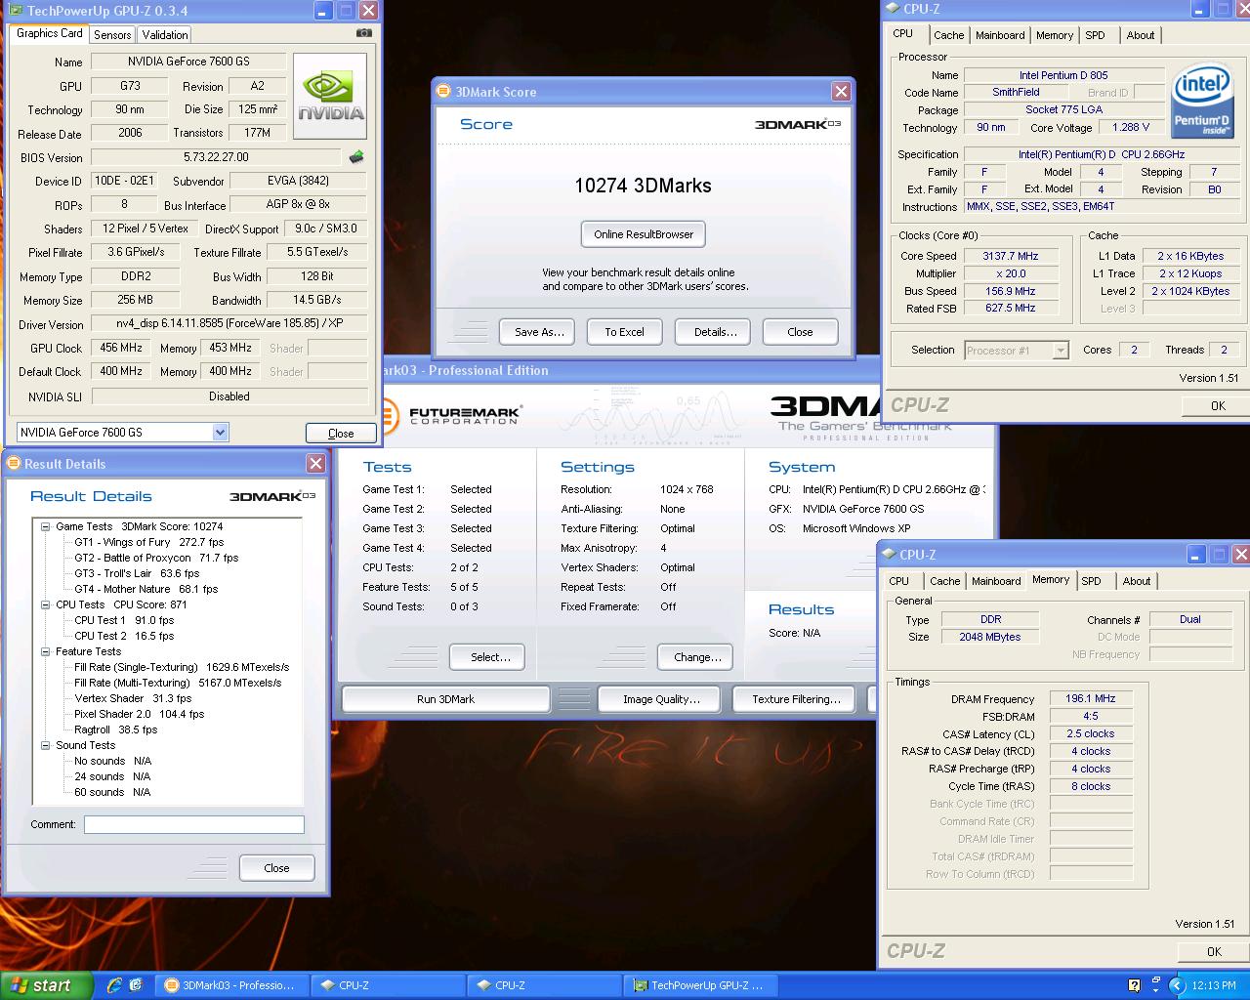Image resolution: width=1250 pixels, height=1000 pixels.
Task: Select the Graphics Card tab in GPU-Z
Action: pos(50,33)
